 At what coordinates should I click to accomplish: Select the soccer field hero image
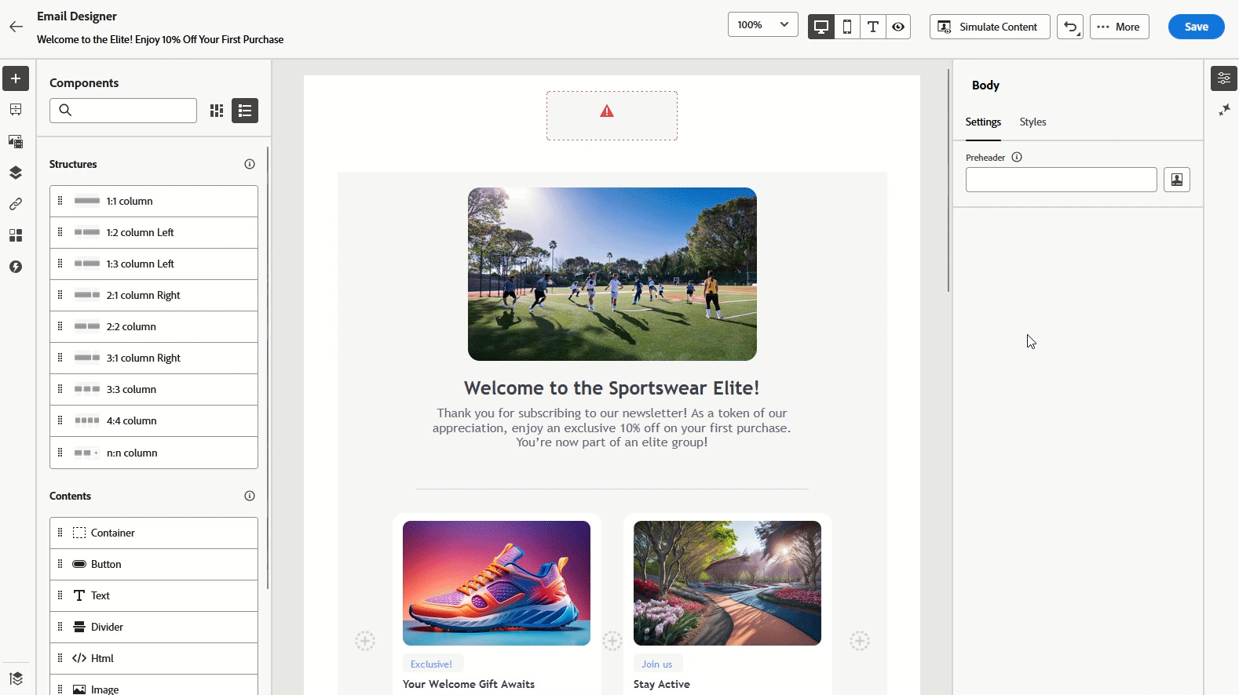point(612,274)
